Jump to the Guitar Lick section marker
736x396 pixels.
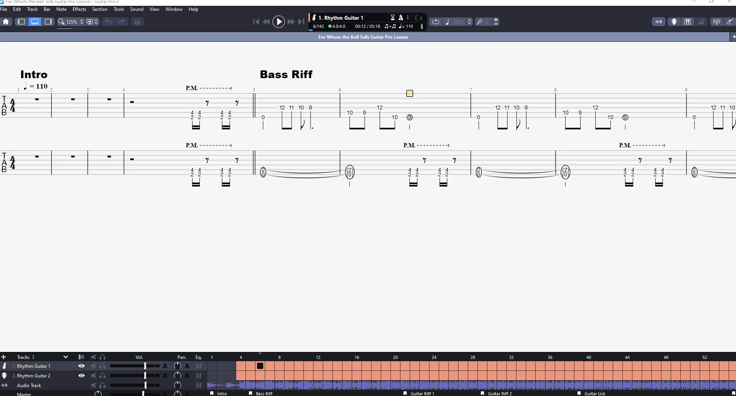pyautogui.click(x=591, y=393)
